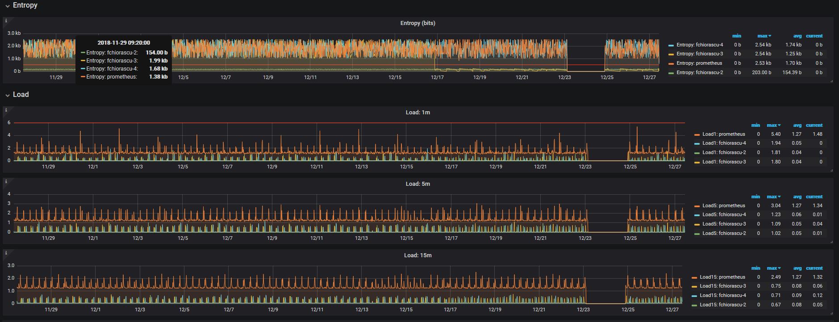
Task: Toggle series Load5: prometheus in legend
Action: [723, 205]
